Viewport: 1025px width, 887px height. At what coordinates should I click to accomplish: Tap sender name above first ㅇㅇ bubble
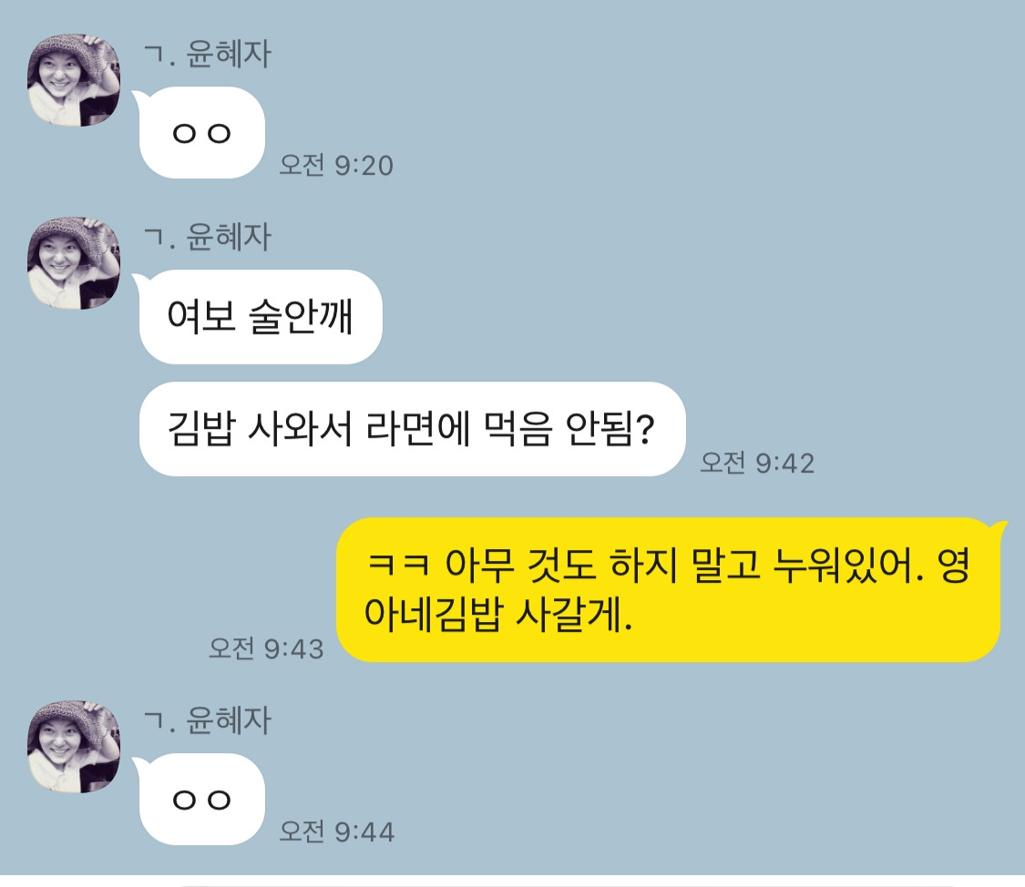207,55
